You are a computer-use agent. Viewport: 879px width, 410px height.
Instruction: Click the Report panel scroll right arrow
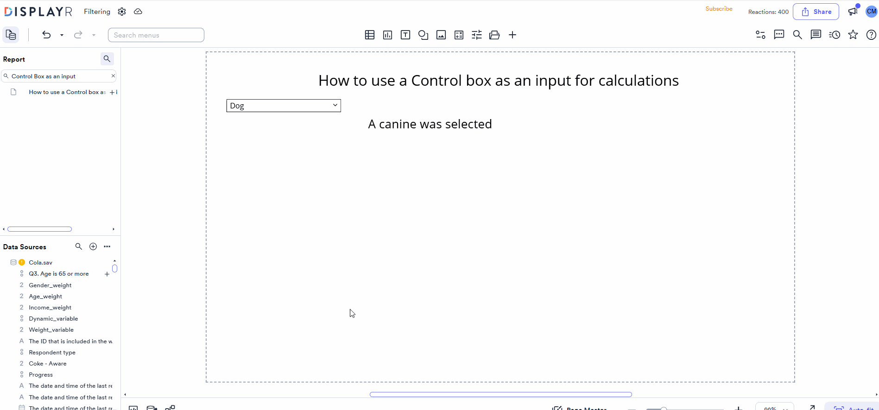point(114,229)
